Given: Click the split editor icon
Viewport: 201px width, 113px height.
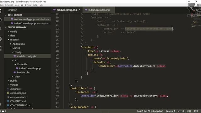Looking at the screenshot, I should 198,10.
